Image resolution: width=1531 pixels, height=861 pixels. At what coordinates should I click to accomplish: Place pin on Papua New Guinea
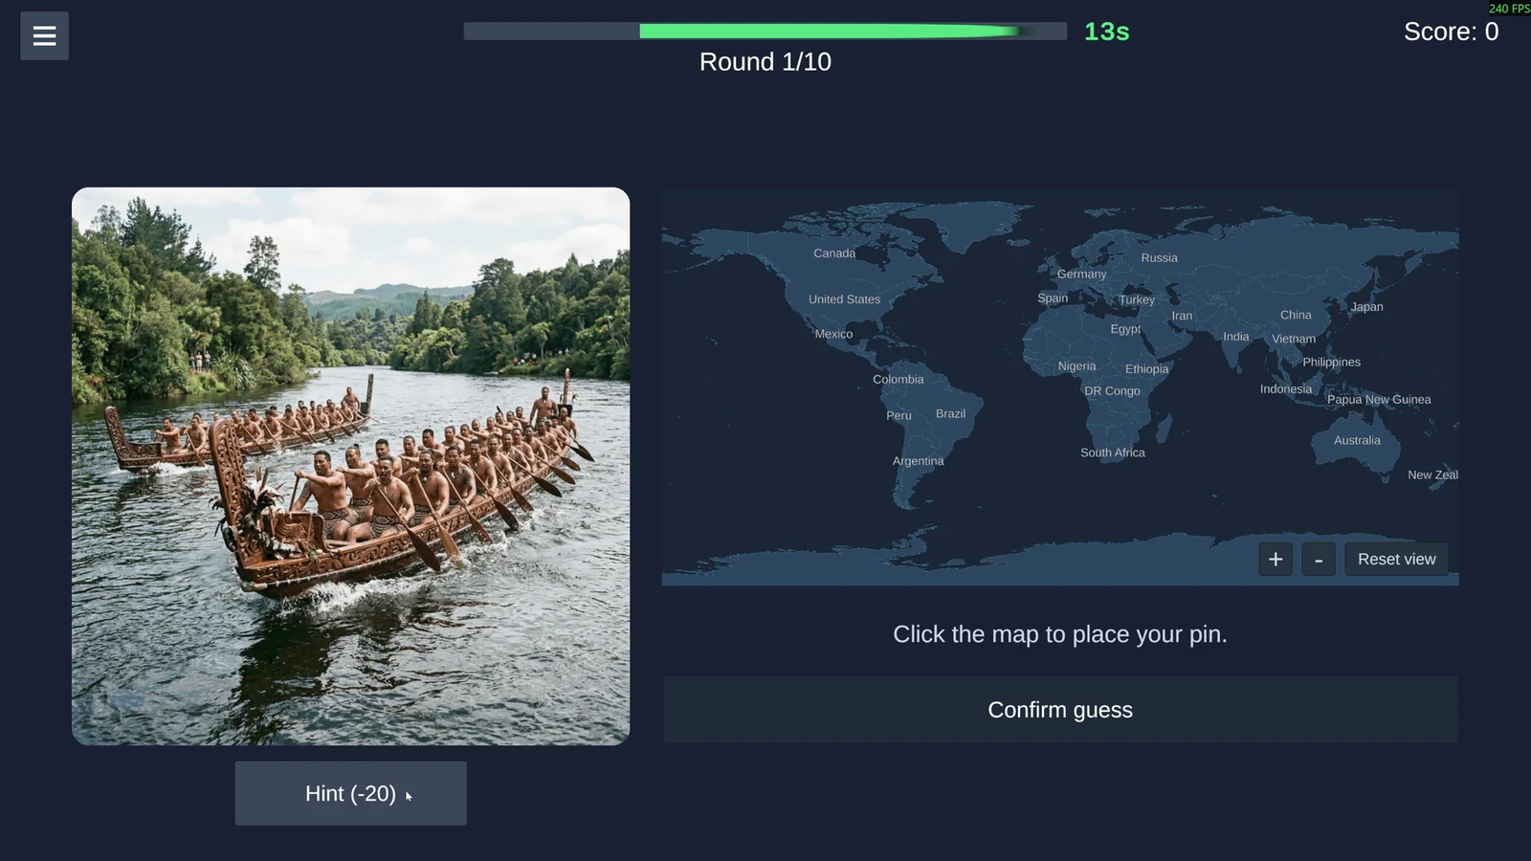click(x=1379, y=400)
